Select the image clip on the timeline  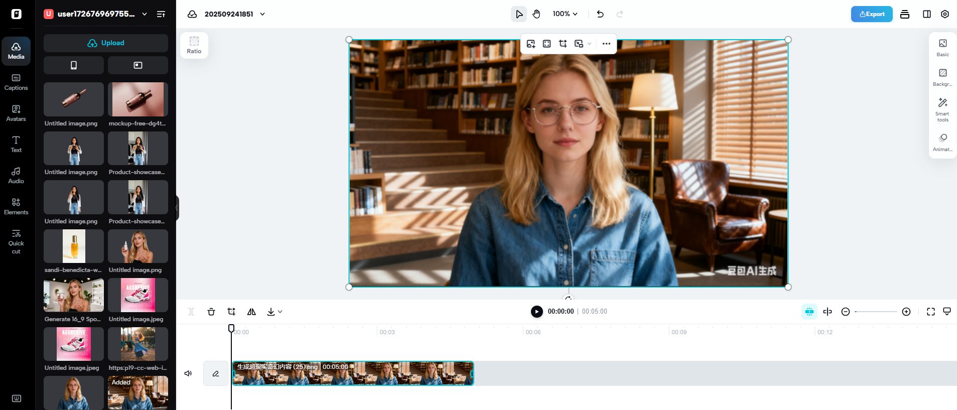point(353,373)
